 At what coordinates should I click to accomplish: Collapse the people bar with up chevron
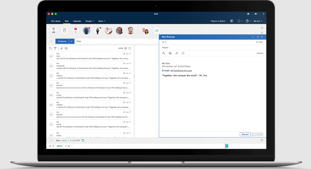(x=51, y=41)
